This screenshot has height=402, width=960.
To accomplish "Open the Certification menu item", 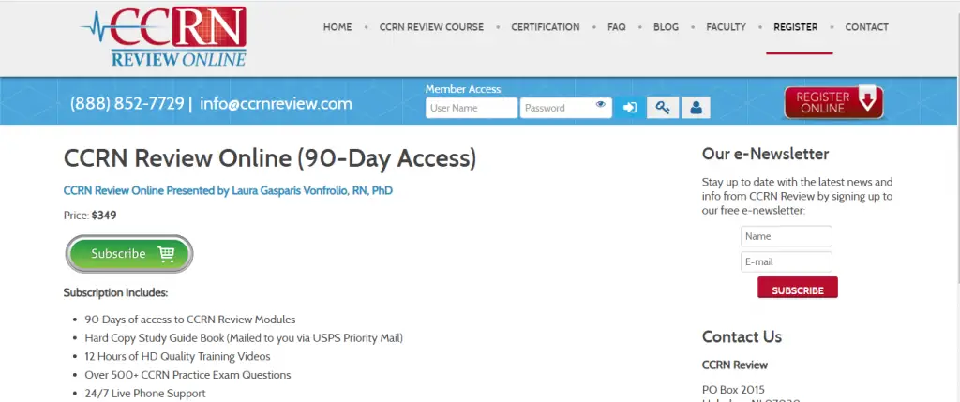I will tap(546, 27).
